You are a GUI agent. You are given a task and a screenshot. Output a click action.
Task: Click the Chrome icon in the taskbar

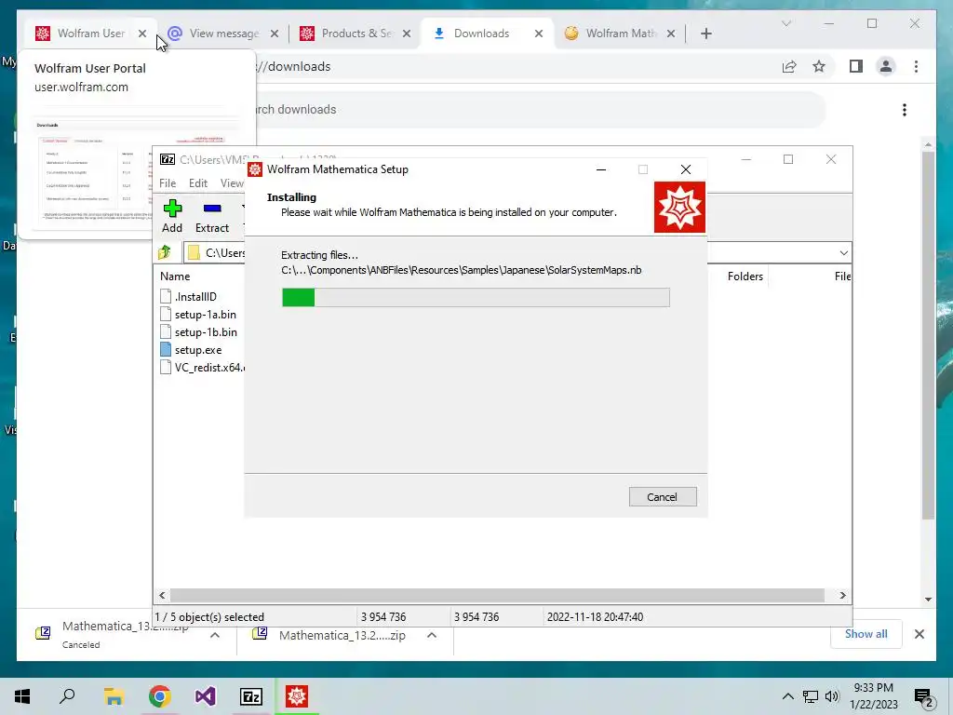coord(160,696)
